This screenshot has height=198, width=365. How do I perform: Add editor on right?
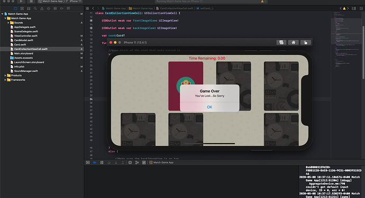(361, 8)
